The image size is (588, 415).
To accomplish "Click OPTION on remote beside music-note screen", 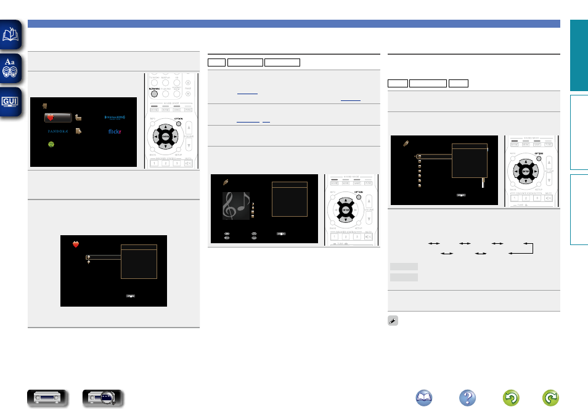I will (x=359, y=197).
